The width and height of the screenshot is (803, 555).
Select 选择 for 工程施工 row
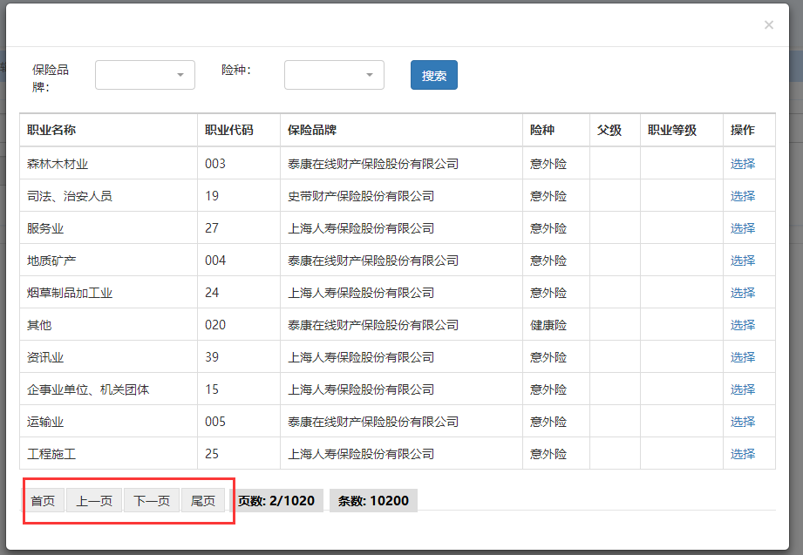point(743,454)
